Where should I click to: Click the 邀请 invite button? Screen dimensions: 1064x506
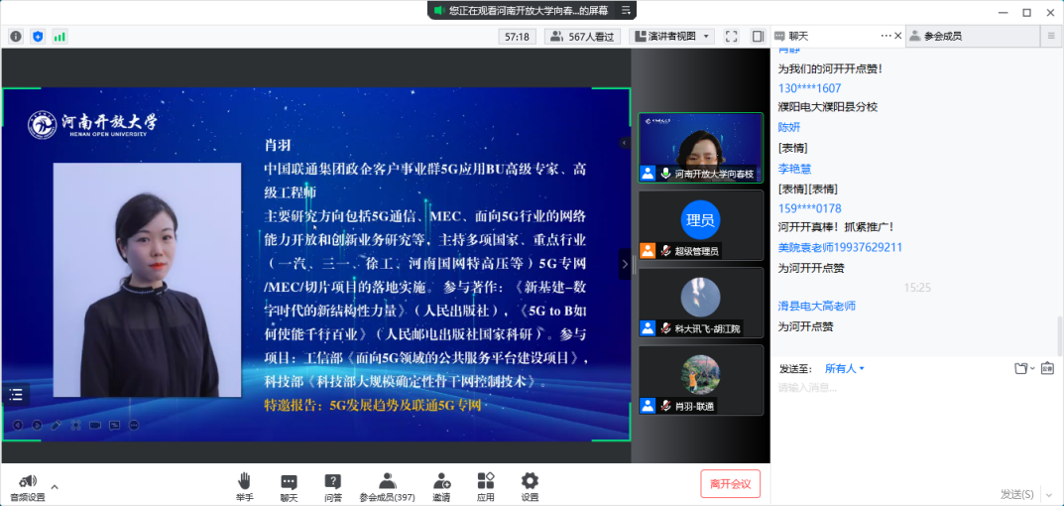(x=441, y=487)
